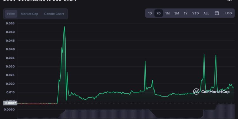Open the Market Cap tab

30,14
